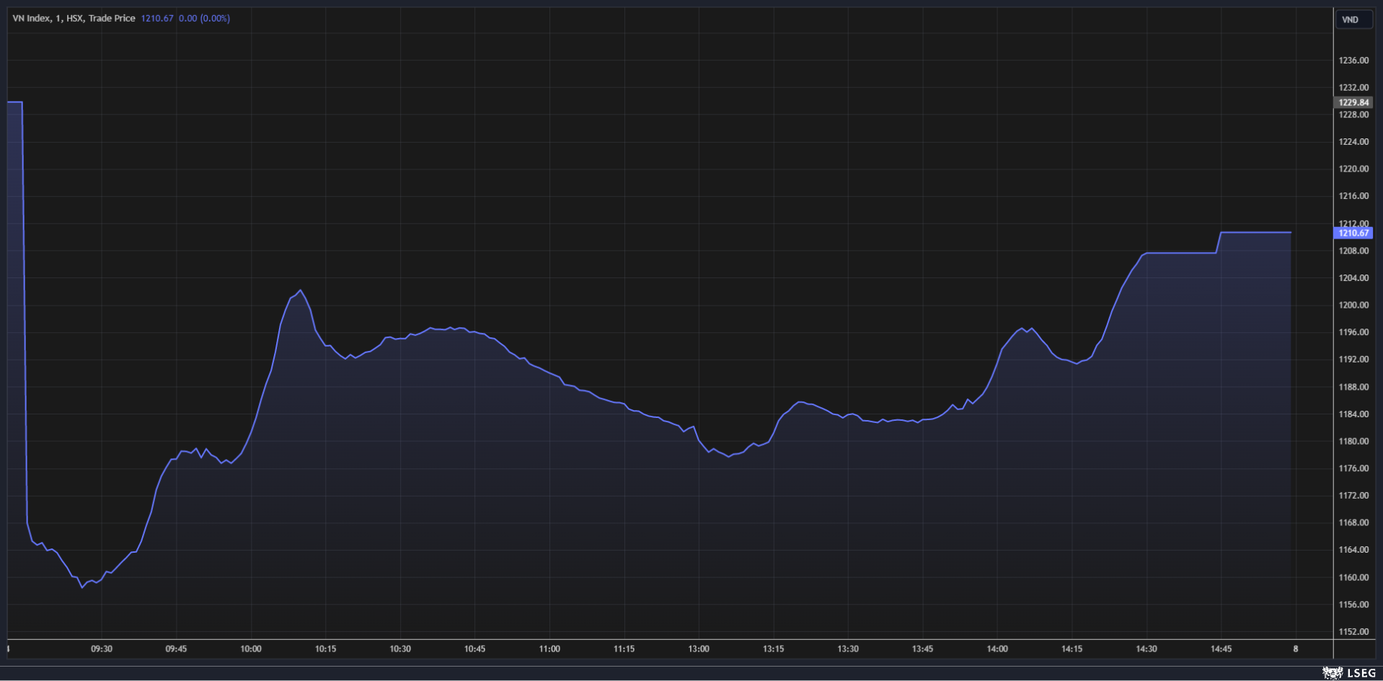Click the 09:30 time axis label
This screenshot has height=681, width=1383.
coord(102,649)
